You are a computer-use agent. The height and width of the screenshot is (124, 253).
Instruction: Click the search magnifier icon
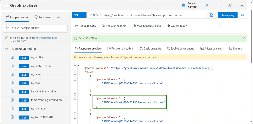tap(7, 28)
